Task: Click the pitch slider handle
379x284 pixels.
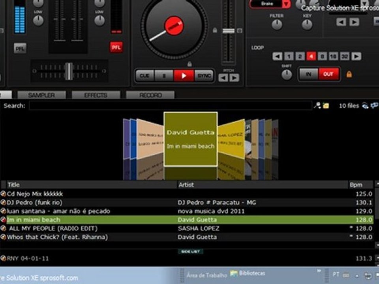Action: [x=229, y=31]
